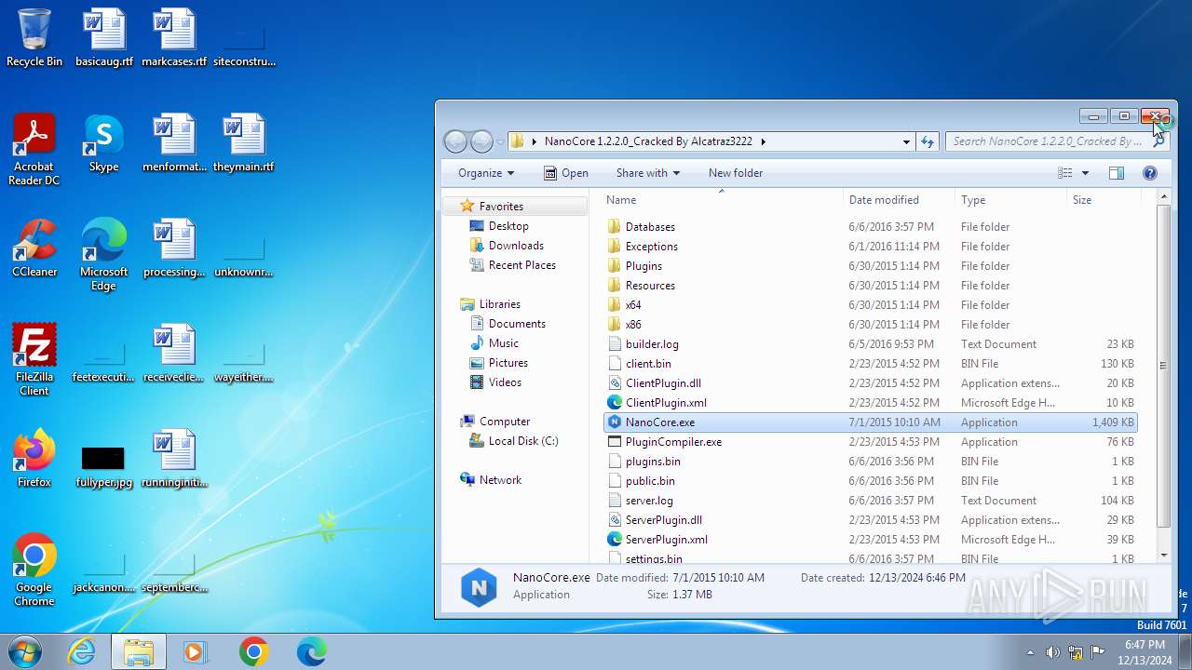The image size is (1192, 670).
Task: Click the Explorer Back navigation button
Action: 455,141
